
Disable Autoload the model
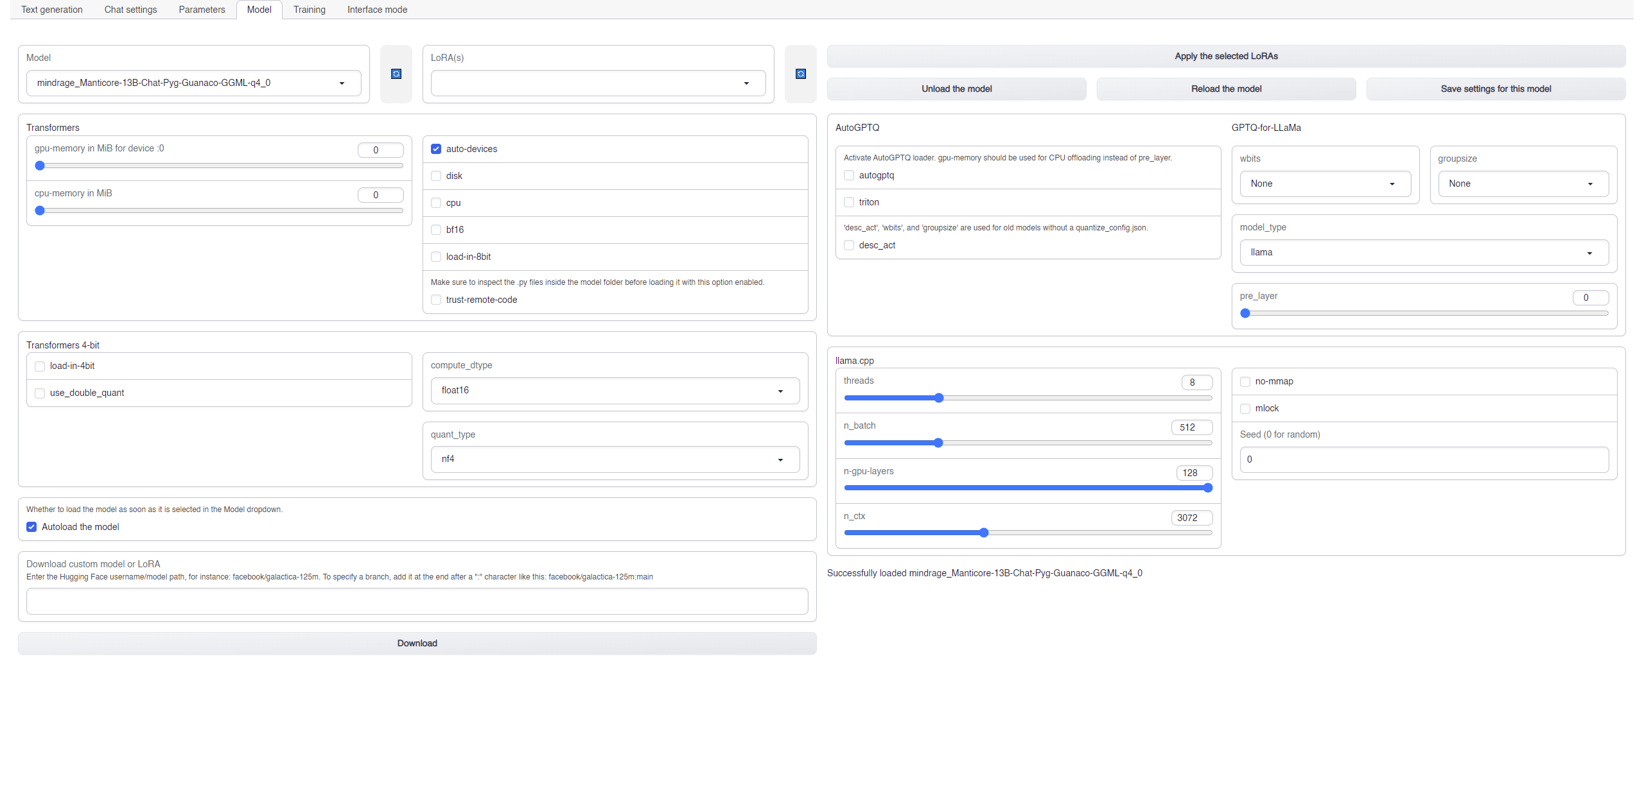(x=31, y=526)
